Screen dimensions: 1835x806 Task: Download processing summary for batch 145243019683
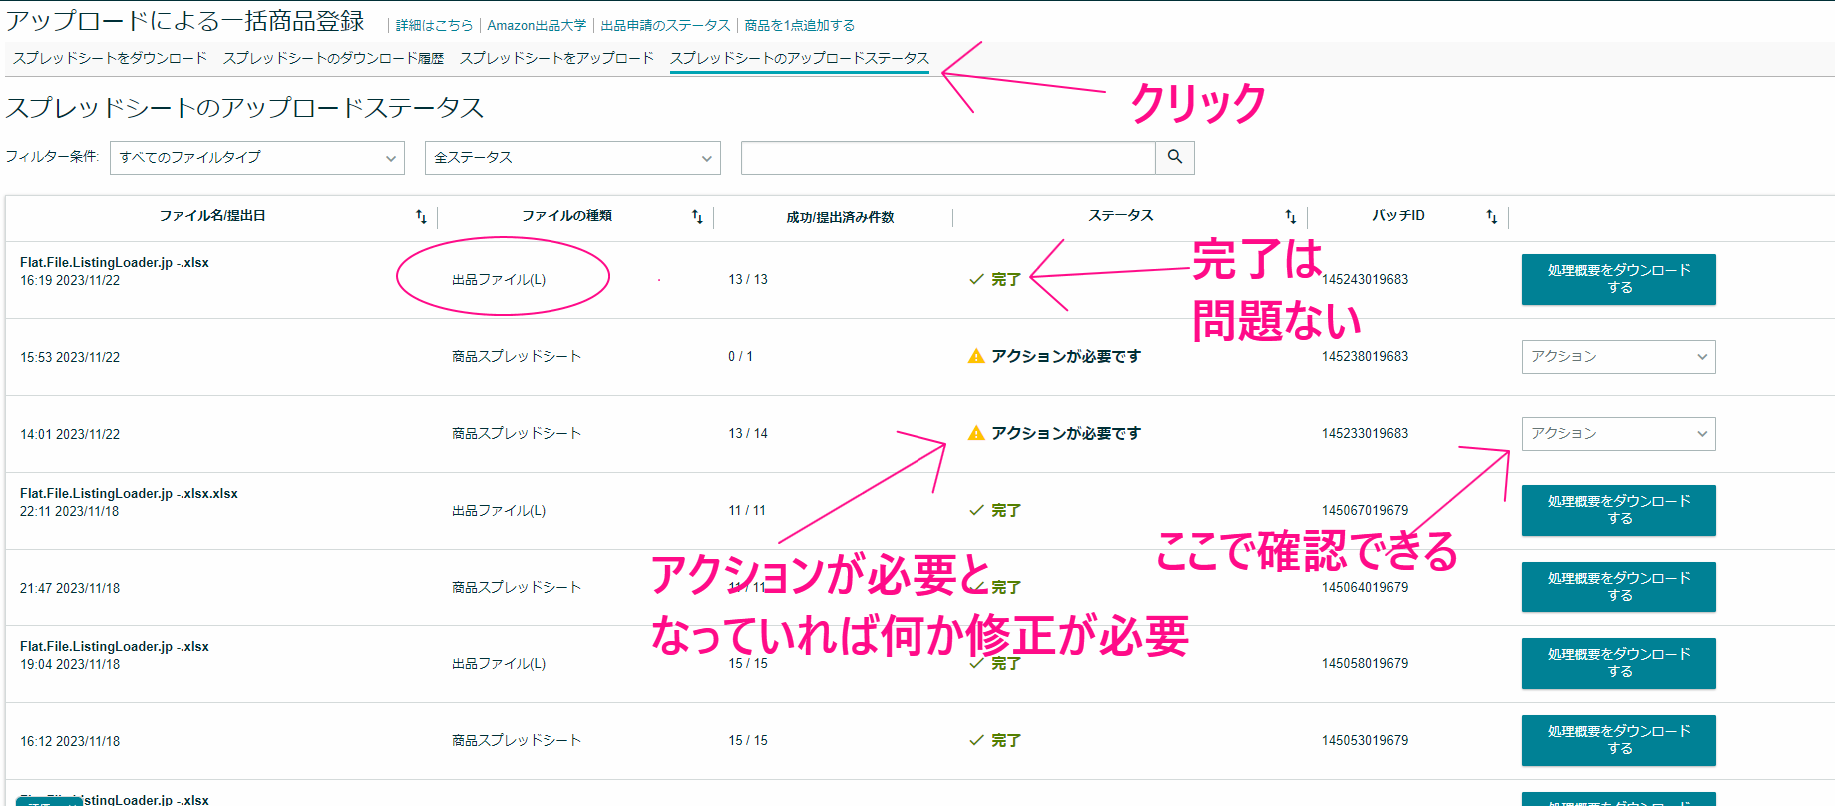(x=1618, y=279)
